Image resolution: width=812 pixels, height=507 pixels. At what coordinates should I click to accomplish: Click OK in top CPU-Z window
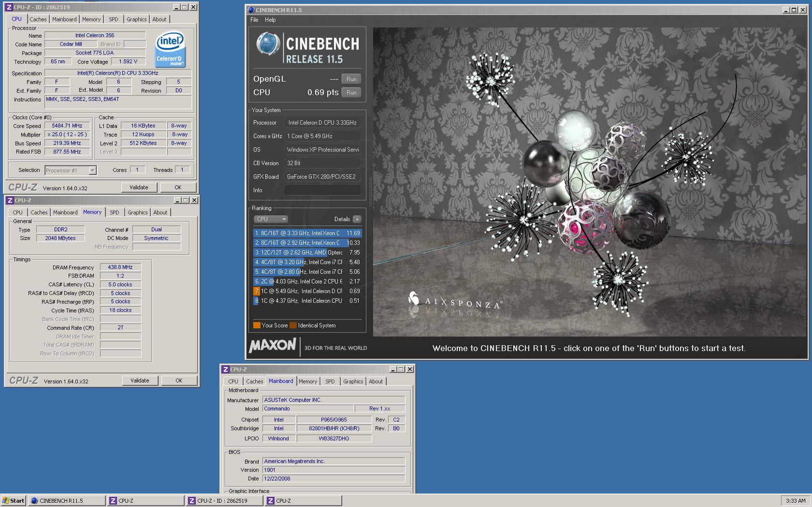coord(178,187)
